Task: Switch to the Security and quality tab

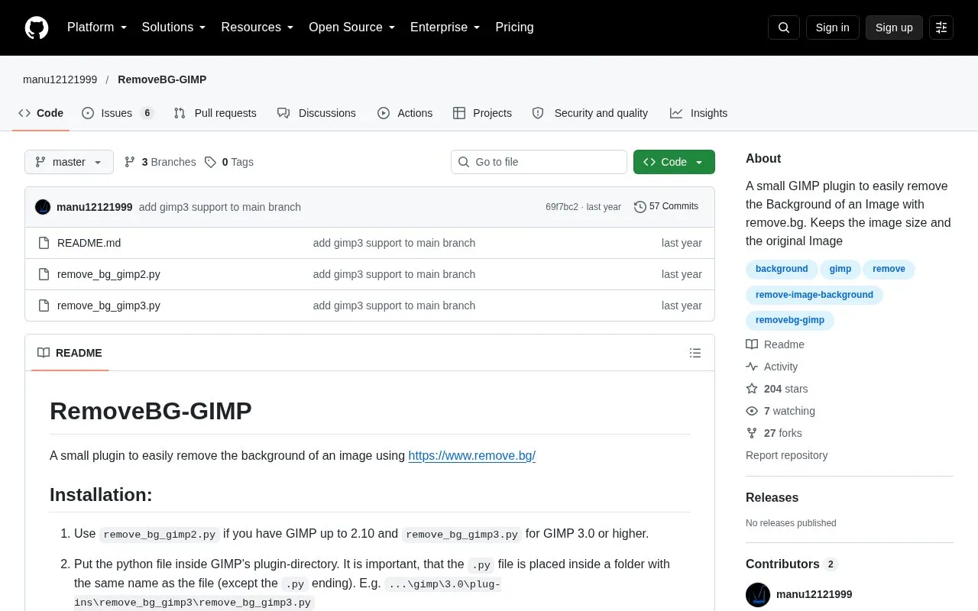Action: (590, 113)
